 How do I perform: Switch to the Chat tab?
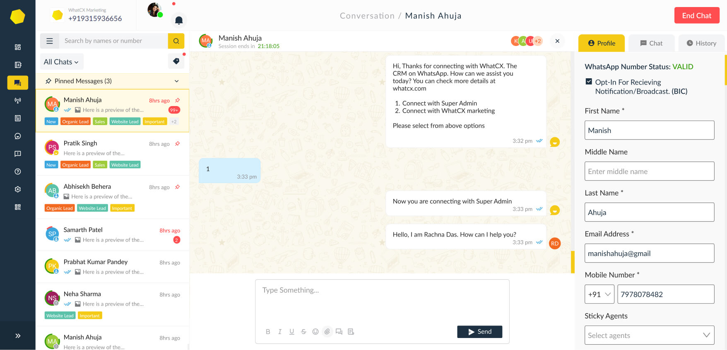(x=651, y=43)
